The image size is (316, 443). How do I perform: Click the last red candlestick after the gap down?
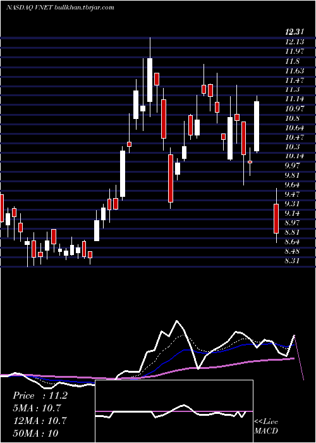276,218
